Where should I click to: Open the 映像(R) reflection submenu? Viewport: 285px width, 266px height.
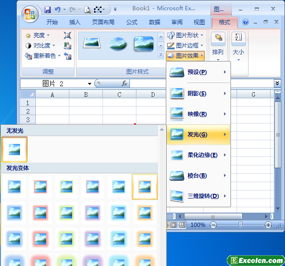198,114
